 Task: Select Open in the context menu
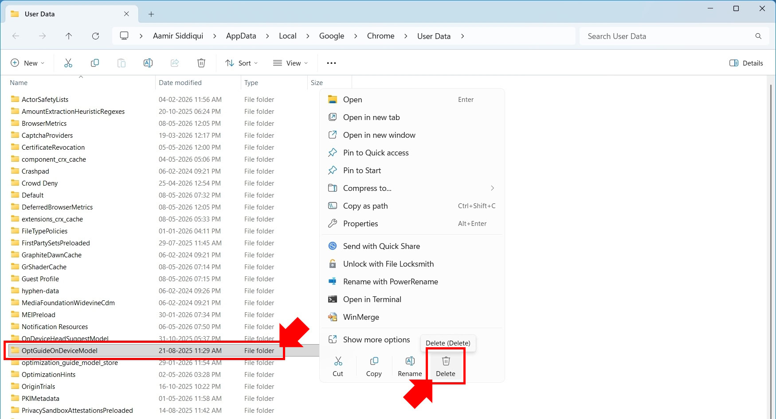(412, 100)
